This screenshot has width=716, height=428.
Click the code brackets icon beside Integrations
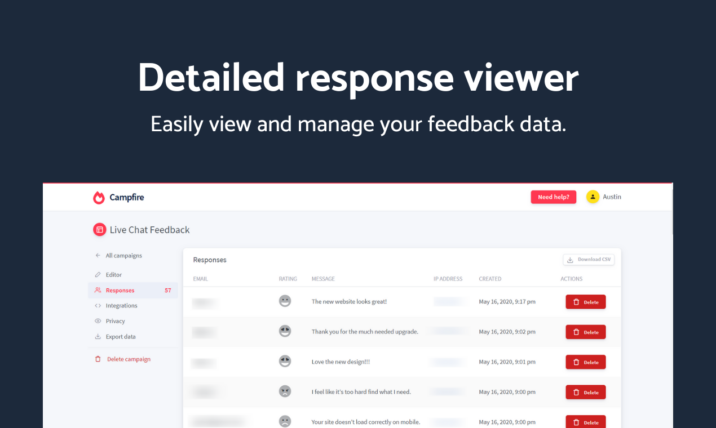pos(98,306)
